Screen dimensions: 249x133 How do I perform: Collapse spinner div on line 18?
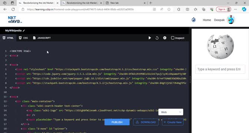(x=8, y=129)
